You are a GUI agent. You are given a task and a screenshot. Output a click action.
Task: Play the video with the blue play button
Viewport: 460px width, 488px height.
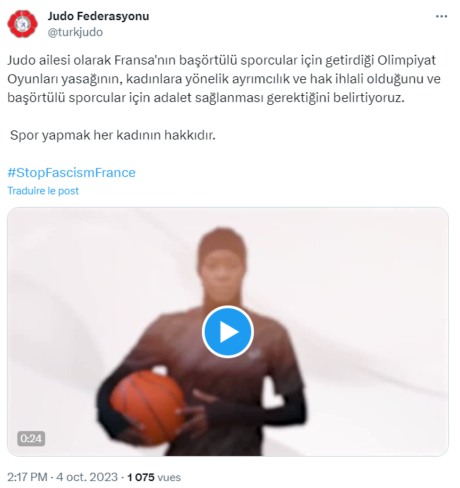click(228, 332)
